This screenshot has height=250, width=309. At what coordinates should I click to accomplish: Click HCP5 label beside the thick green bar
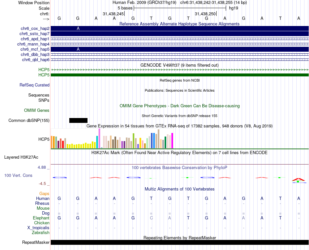click(44, 75)
